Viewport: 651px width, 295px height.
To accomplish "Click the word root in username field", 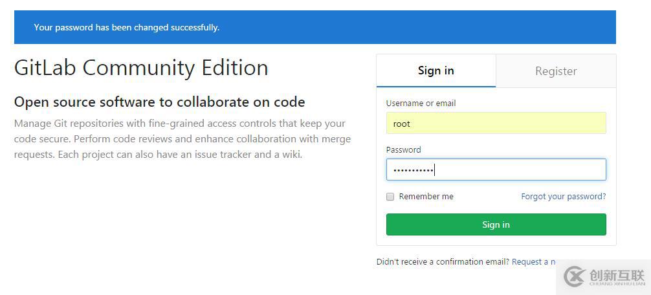I will tap(402, 124).
